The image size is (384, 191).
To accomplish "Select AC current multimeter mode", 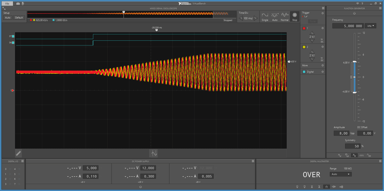I will click(319, 187).
